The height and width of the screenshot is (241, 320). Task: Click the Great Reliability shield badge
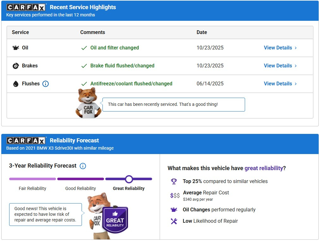pos(115,220)
